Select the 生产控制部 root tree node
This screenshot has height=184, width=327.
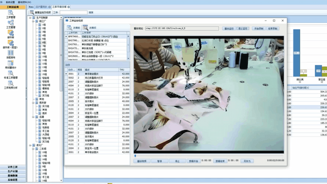coord(42,18)
